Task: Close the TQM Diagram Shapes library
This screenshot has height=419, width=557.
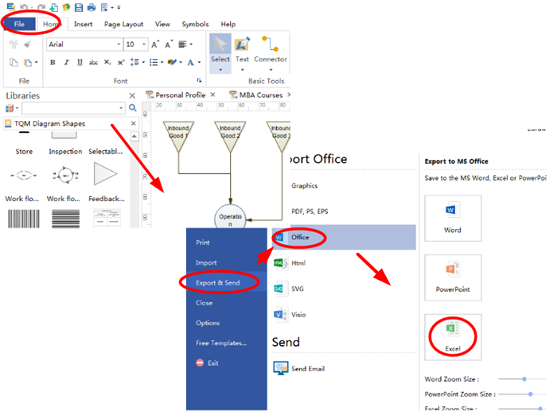Action: (133, 124)
